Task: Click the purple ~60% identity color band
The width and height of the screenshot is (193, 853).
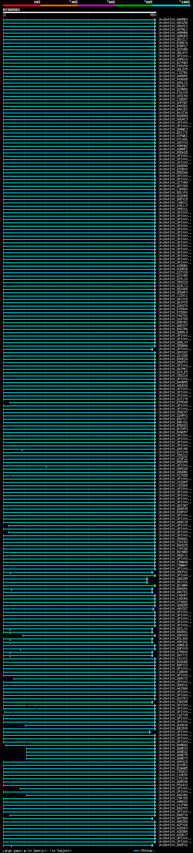Action: click(97, 5)
